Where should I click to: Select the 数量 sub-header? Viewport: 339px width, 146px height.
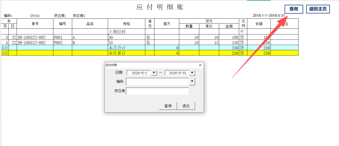(x=189, y=26)
